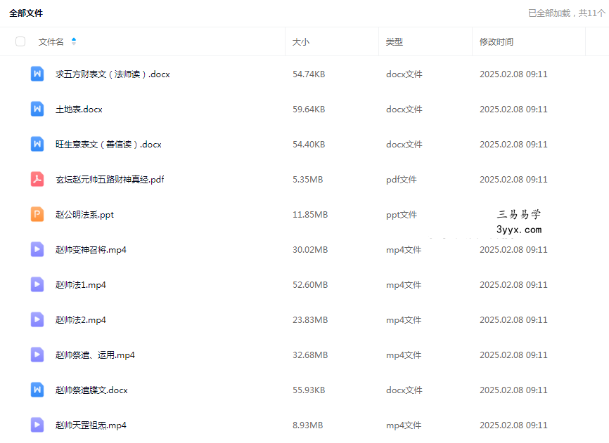Click size value 32.68MB
This screenshot has height=443, width=609.
coord(310,355)
